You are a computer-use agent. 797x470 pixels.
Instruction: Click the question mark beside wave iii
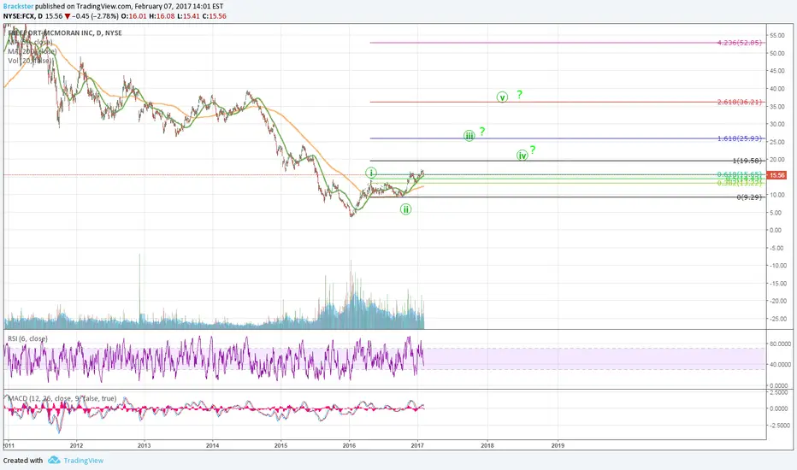(x=481, y=132)
